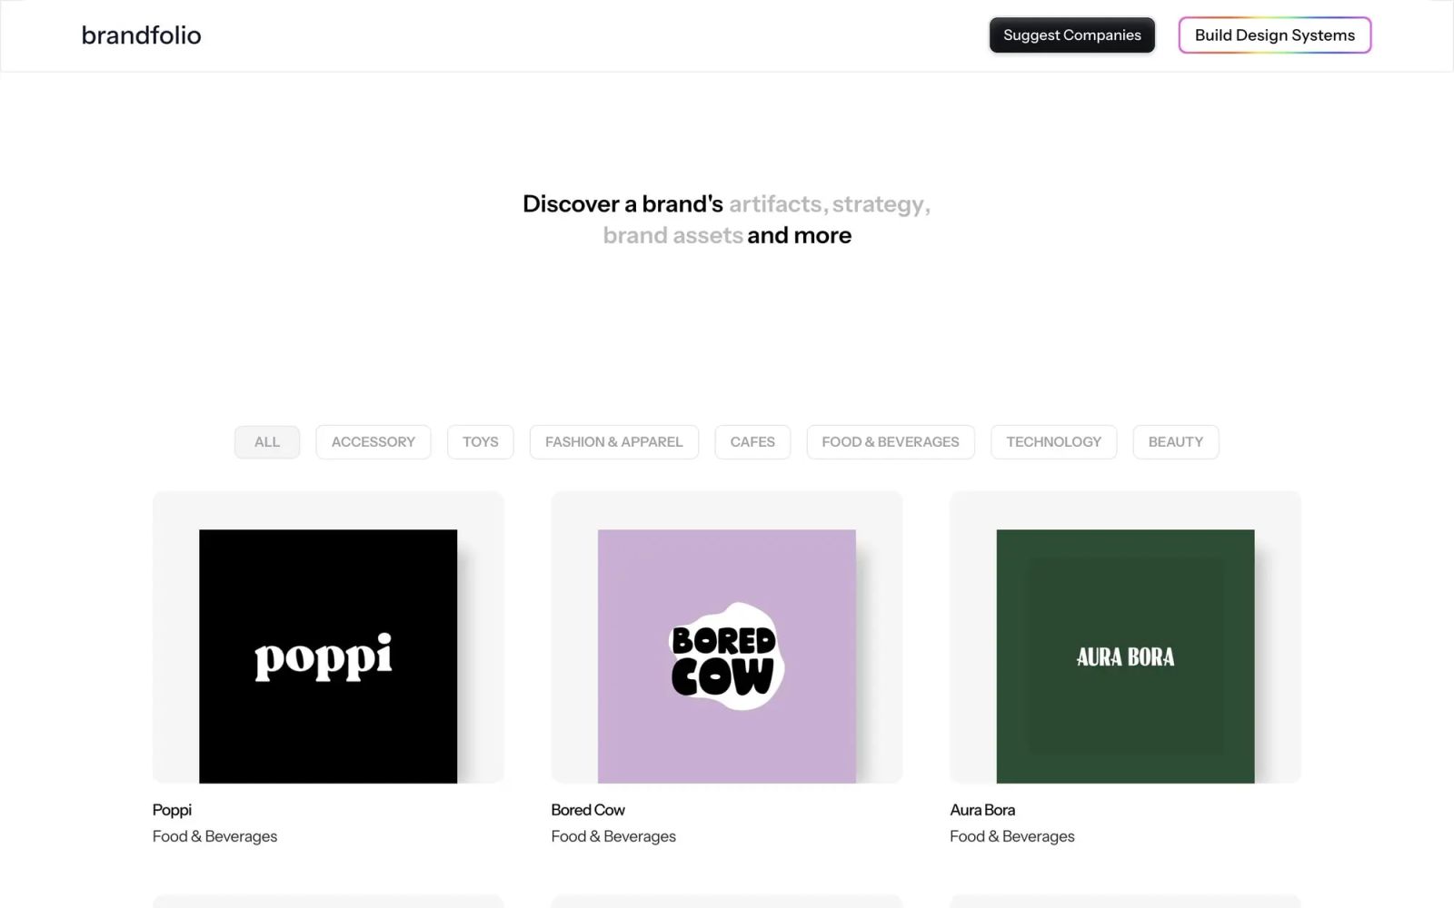The image size is (1454, 908).
Task: Select the CAFES filter
Action: pos(752,442)
